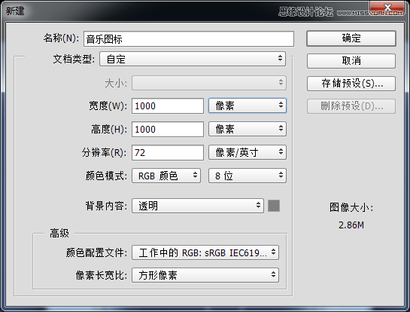Click the gray background color swatch

point(274,206)
